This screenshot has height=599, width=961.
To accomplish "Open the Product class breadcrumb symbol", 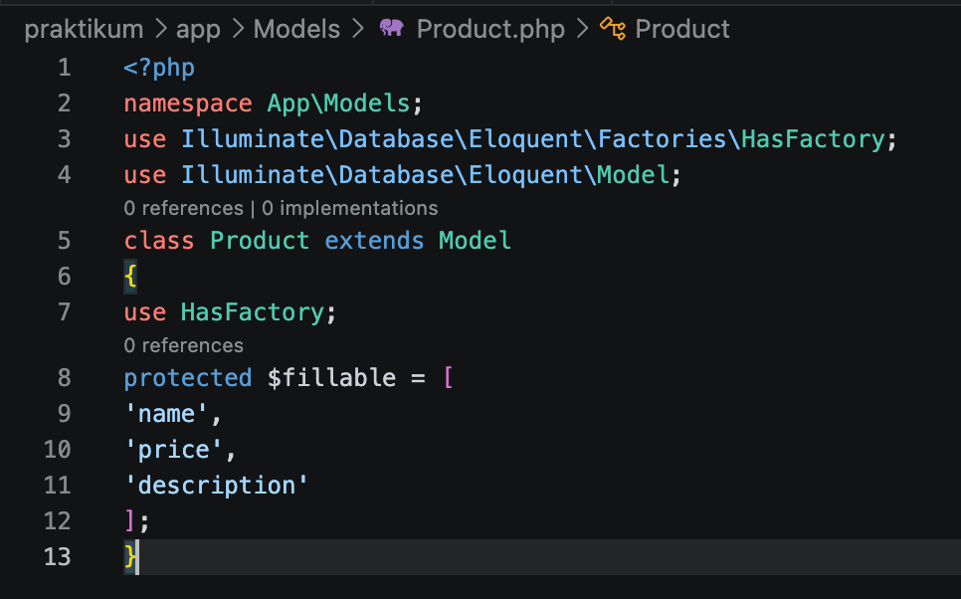I will pyautogui.click(x=682, y=30).
